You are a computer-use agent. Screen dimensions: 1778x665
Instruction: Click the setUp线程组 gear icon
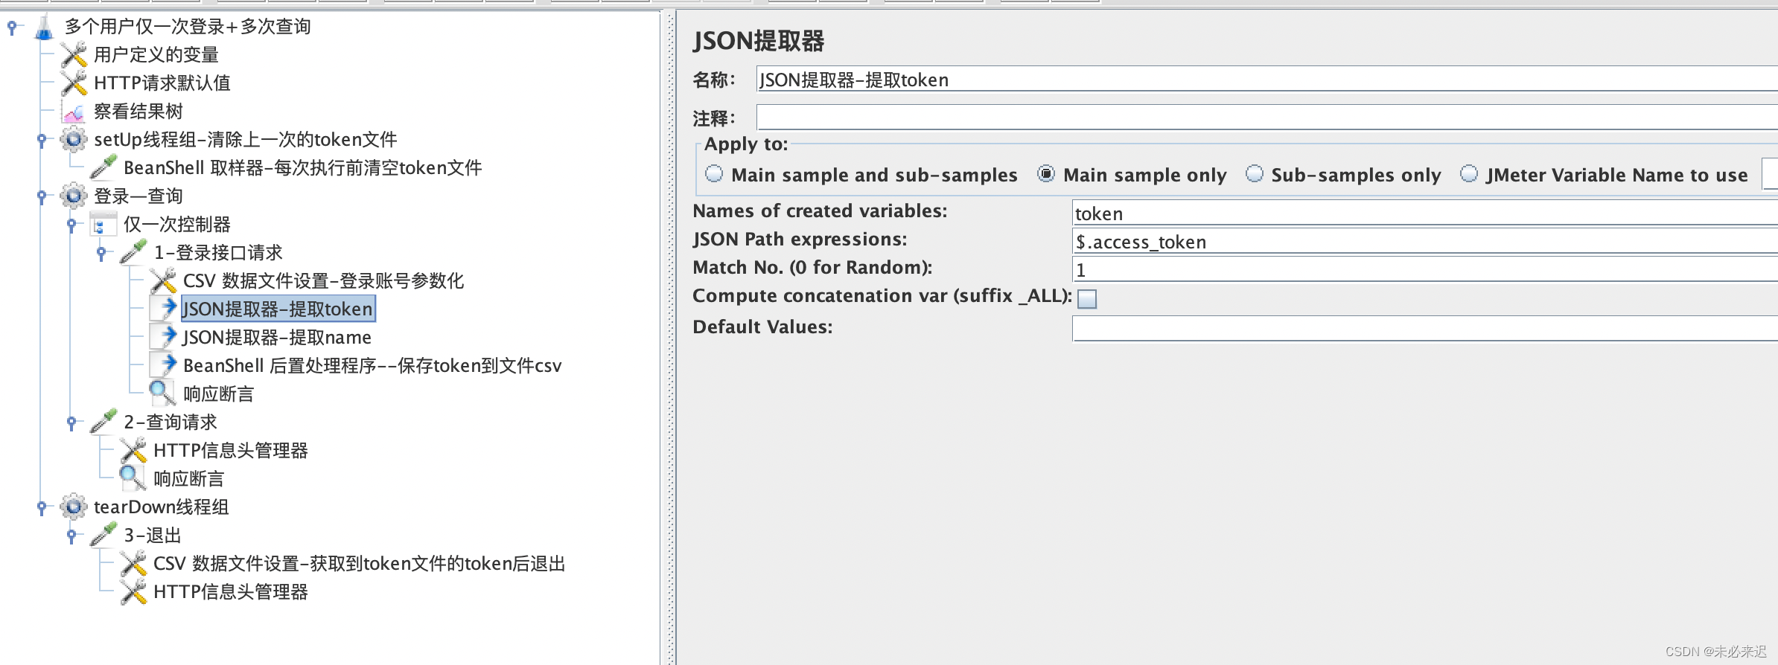pos(74,139)
